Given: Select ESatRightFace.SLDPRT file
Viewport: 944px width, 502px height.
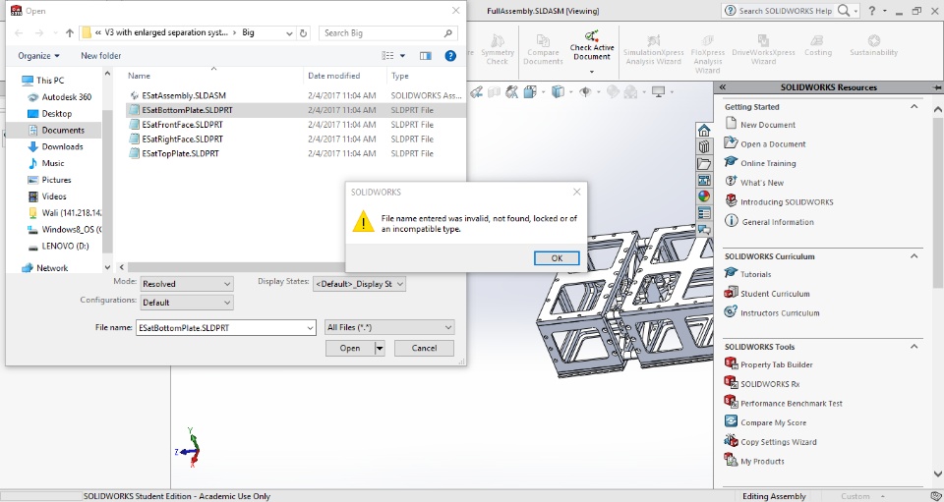Looking at the screenshot, I should 183,139.
